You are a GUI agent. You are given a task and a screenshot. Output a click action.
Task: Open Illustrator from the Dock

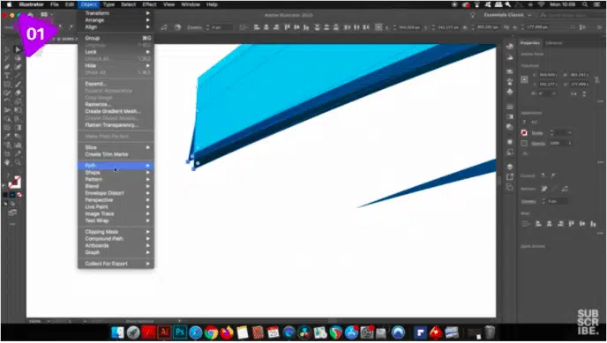click(164, 332)
